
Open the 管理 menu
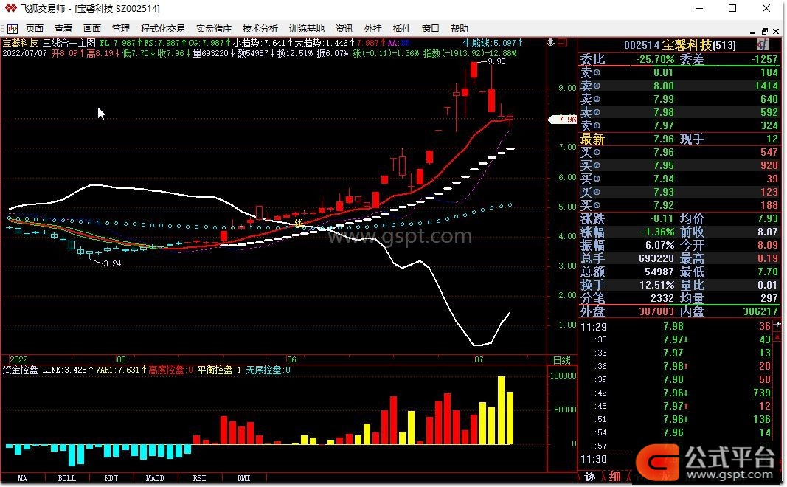(121, 29)
